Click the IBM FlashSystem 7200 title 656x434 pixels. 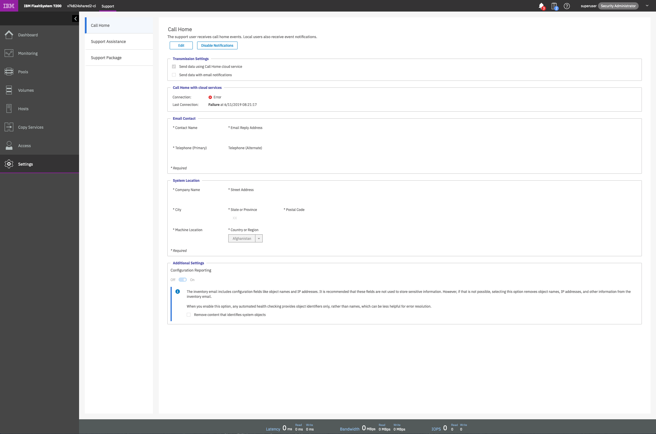click(43, 6)
